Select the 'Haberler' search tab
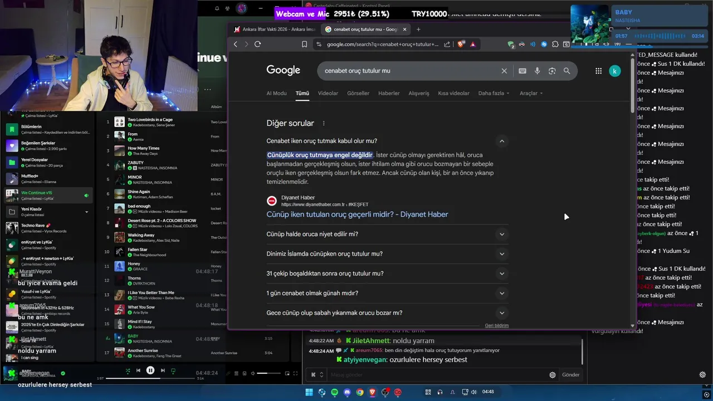The height and width of the screenshot is (401, 713). tap(389, 94)
